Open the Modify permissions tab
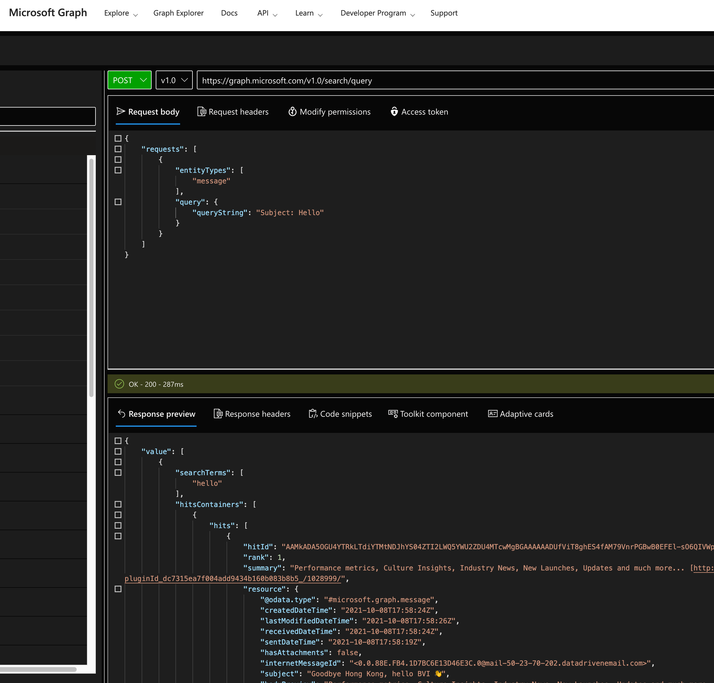Screen dimensions: 714x683 (x=329, y=112)
